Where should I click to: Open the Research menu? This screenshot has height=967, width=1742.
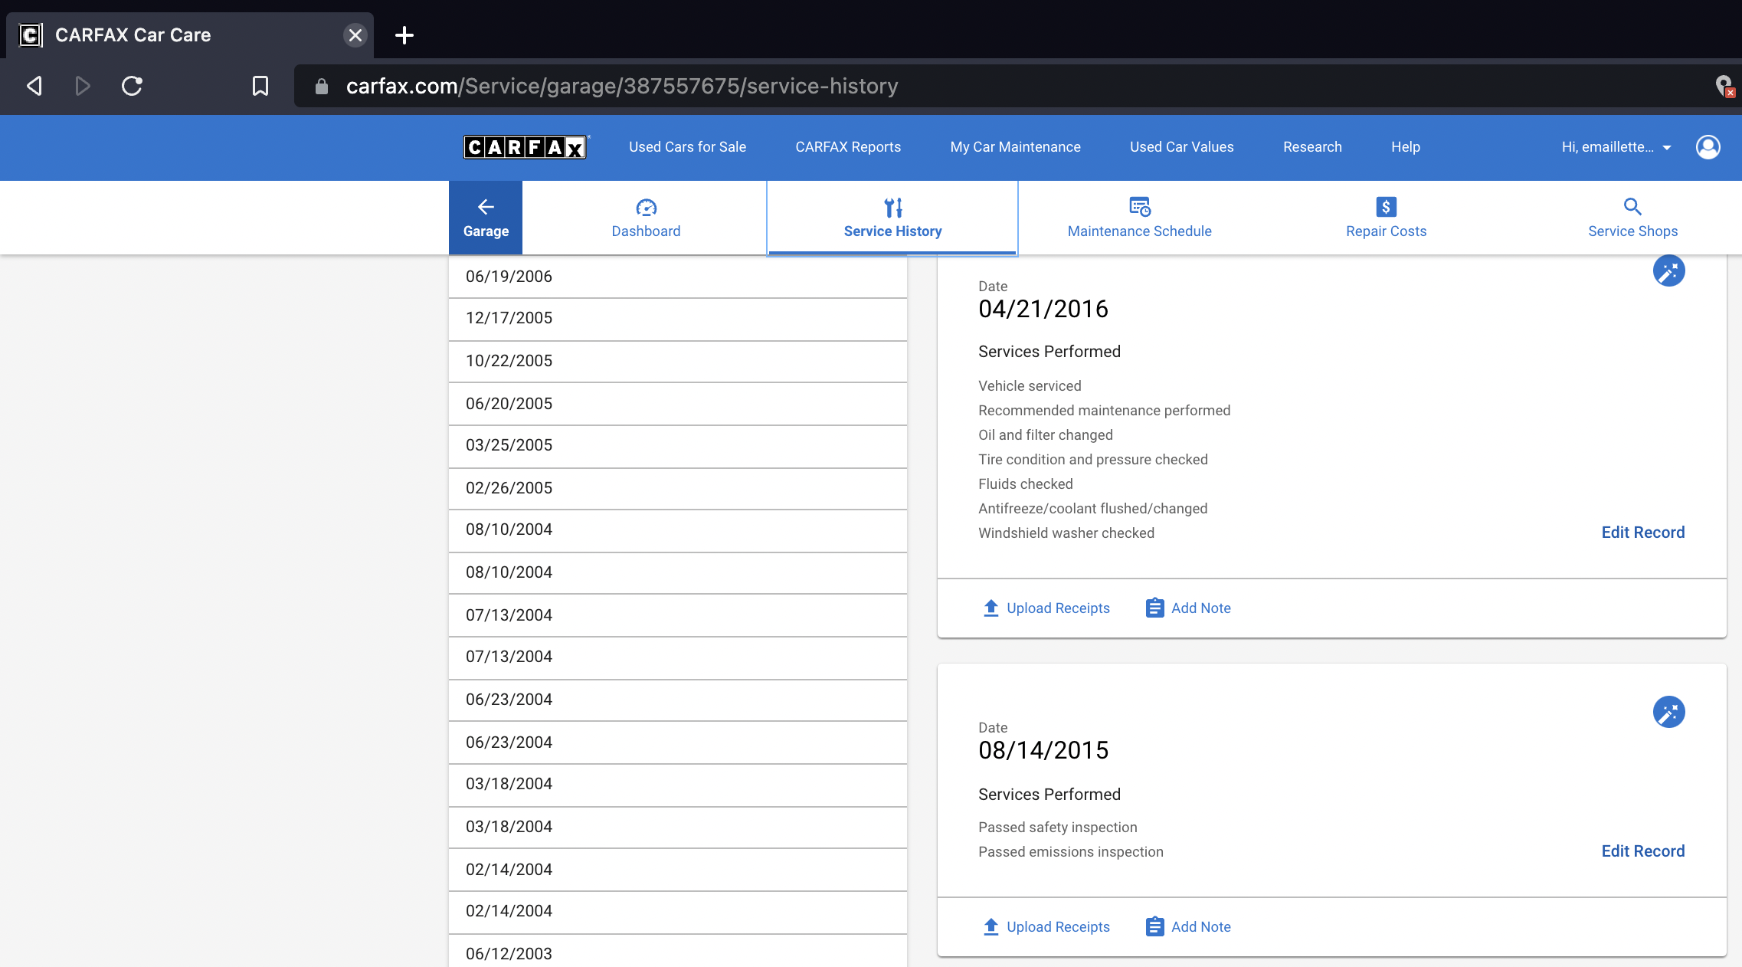1312,146
